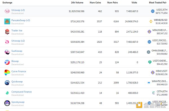
Task: Click the $248,550,960 volume value
Action: click(77, 73)
